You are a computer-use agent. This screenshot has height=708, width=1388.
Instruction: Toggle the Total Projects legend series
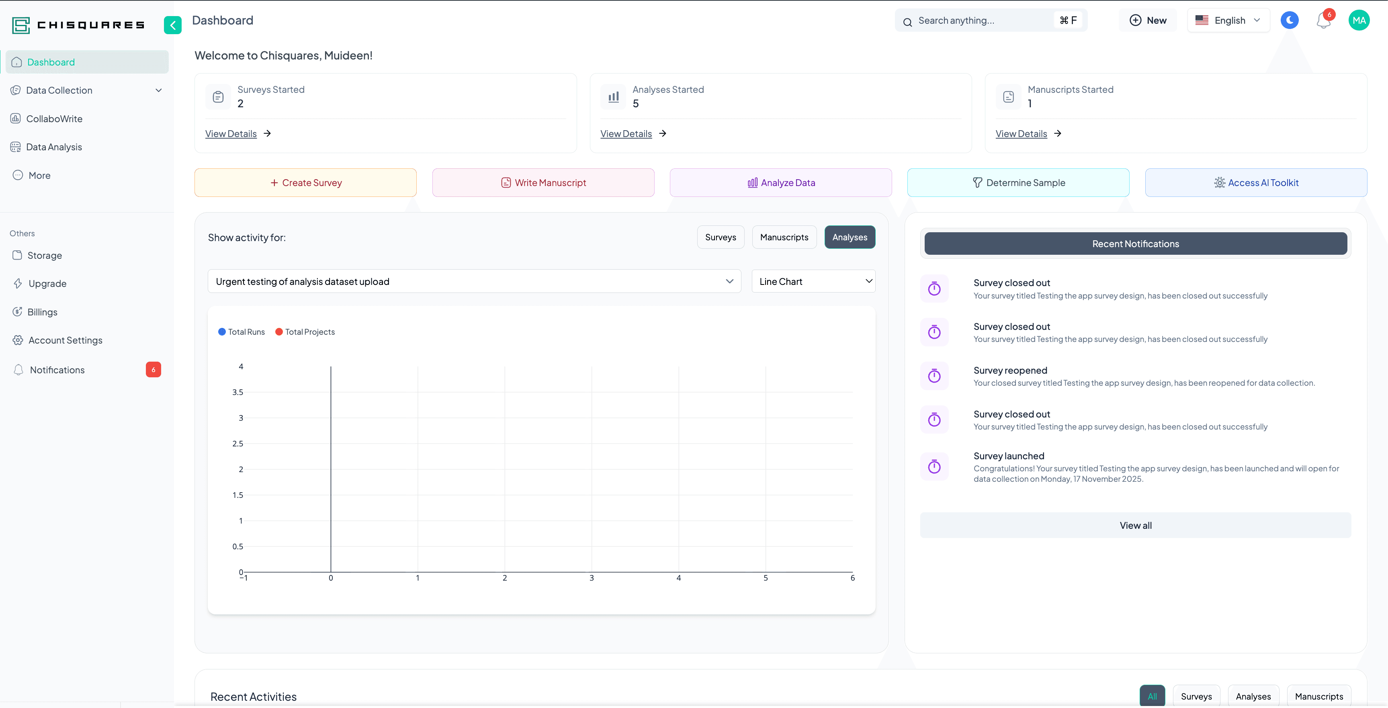click(x=305, y=332)
